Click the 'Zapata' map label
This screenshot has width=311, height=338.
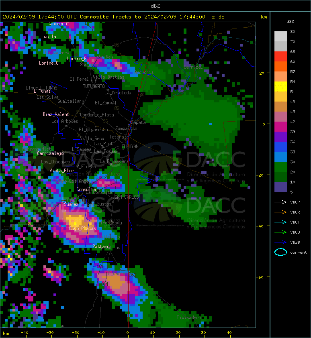tap(139, 123)
